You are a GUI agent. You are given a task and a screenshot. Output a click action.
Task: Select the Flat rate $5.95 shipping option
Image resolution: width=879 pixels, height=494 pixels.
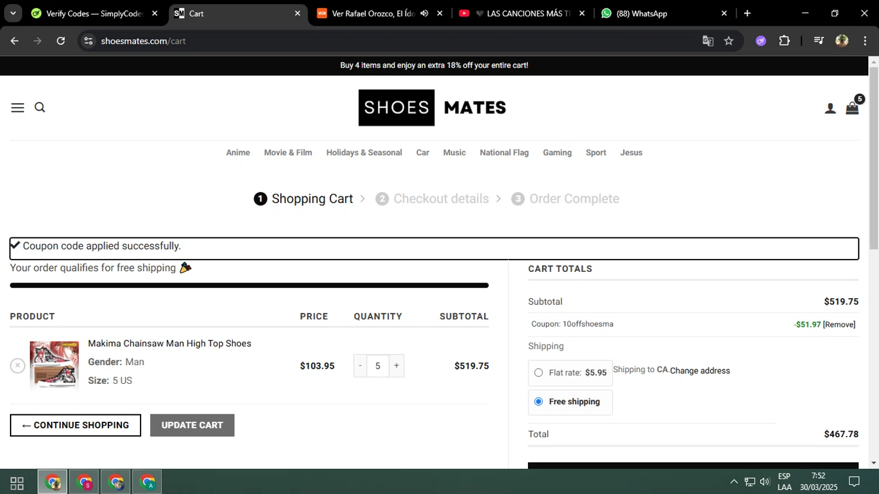pyautogui.click(x=539, y=373)
